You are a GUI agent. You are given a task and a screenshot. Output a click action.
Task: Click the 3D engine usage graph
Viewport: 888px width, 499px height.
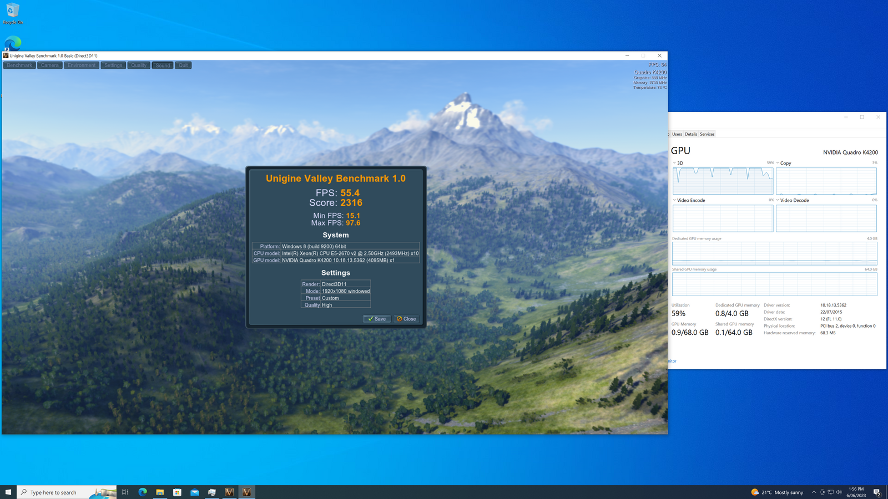(723, 181)
